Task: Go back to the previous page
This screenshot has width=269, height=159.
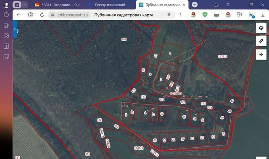Action: [19, 15]
